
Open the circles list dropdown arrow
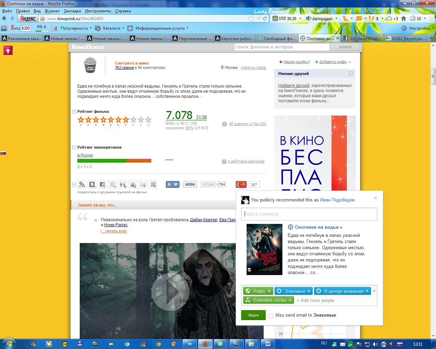point(374,291)
